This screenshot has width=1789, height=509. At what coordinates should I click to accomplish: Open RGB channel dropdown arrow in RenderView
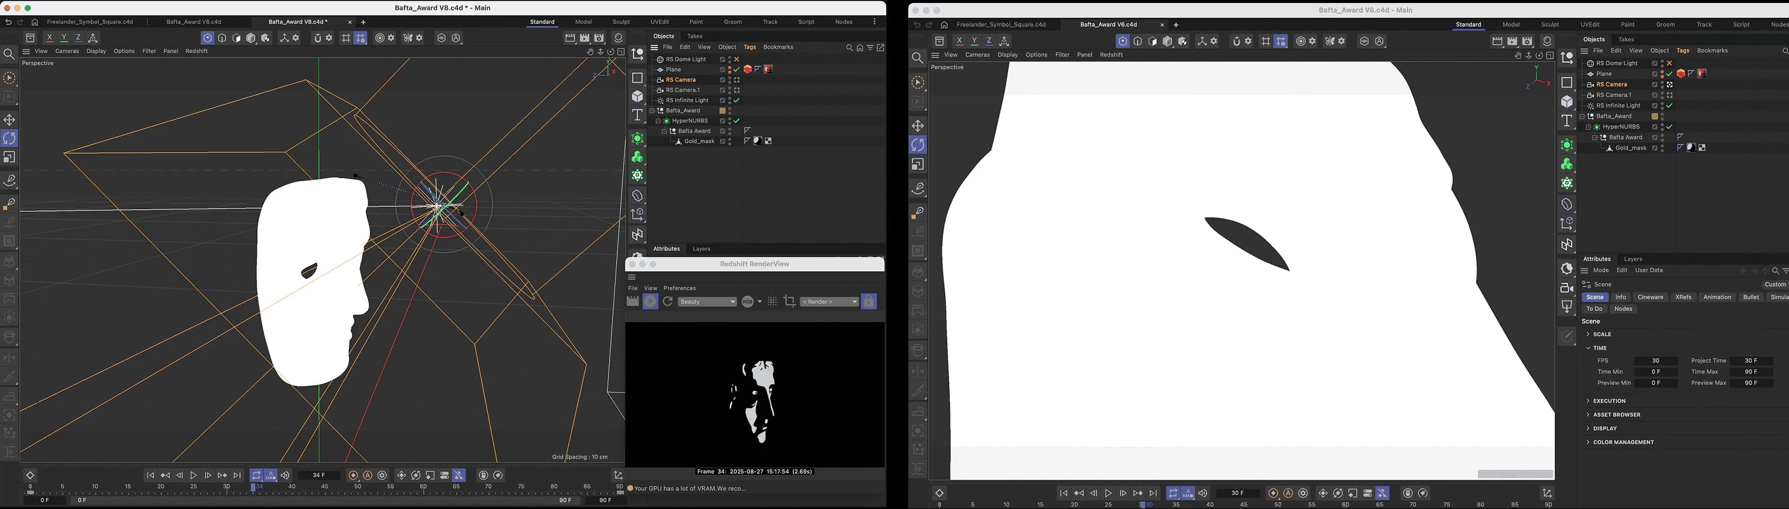[x=760, y=302]
